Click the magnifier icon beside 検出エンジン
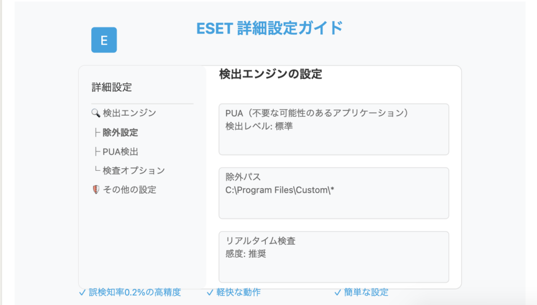The width and height of the screenshot is (537, 305). 96,113
